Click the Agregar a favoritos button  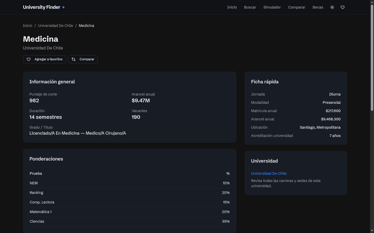tap(44, 59)
